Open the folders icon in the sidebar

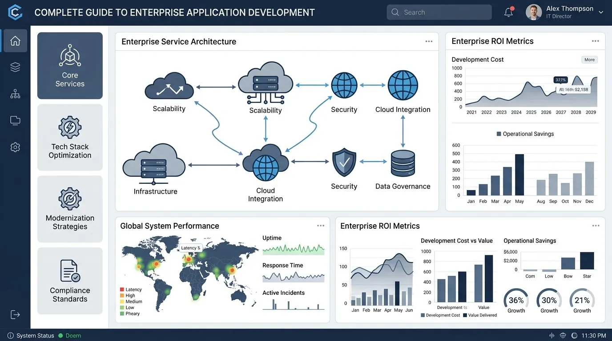click(15, 120)
